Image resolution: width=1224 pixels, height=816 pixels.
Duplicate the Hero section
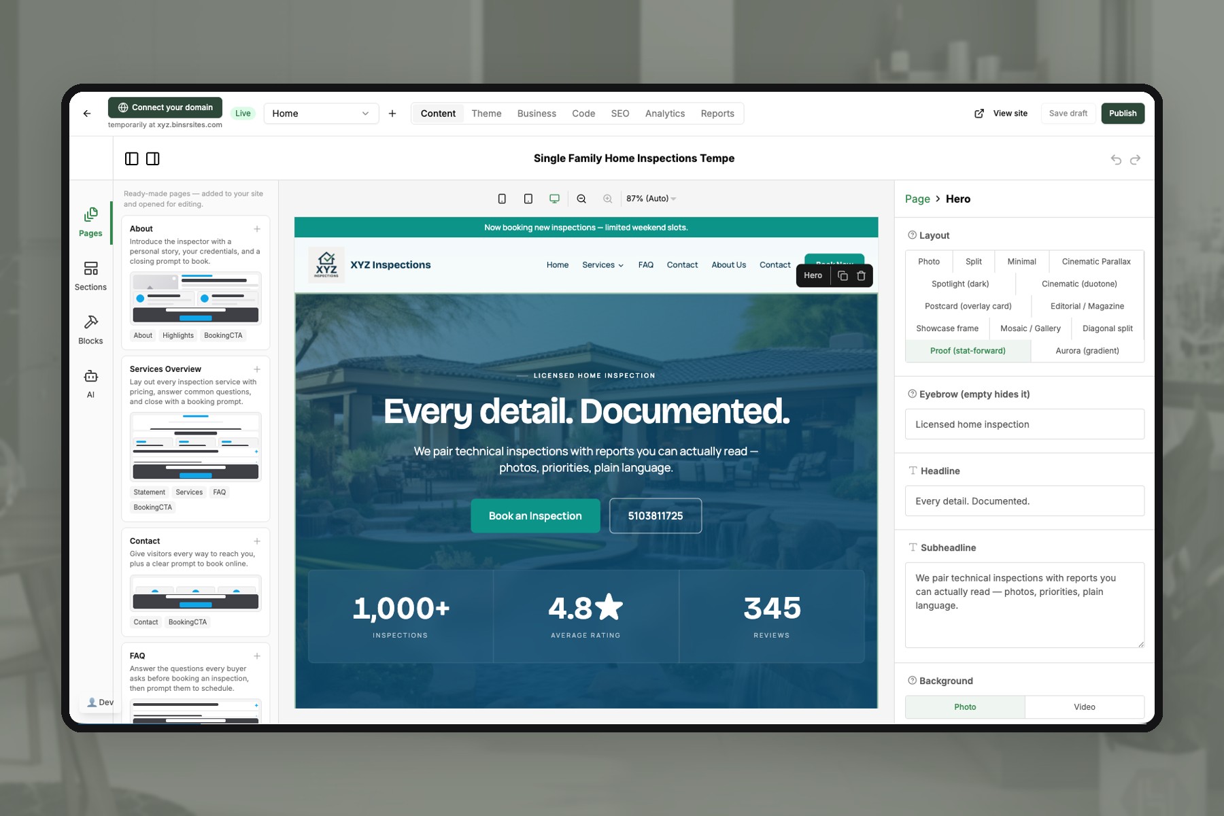[843, 275]
